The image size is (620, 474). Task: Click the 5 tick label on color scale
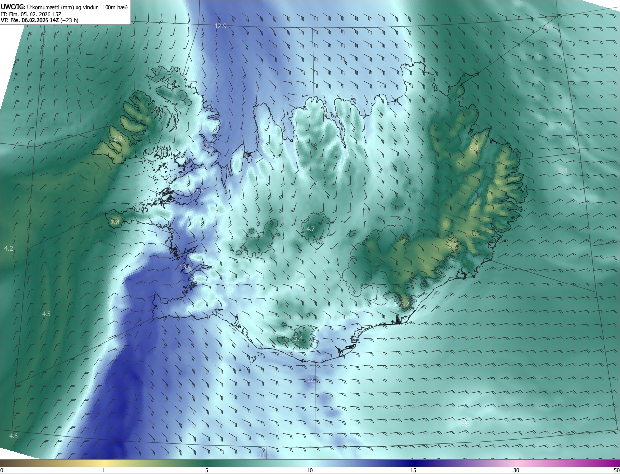[207, 470]
